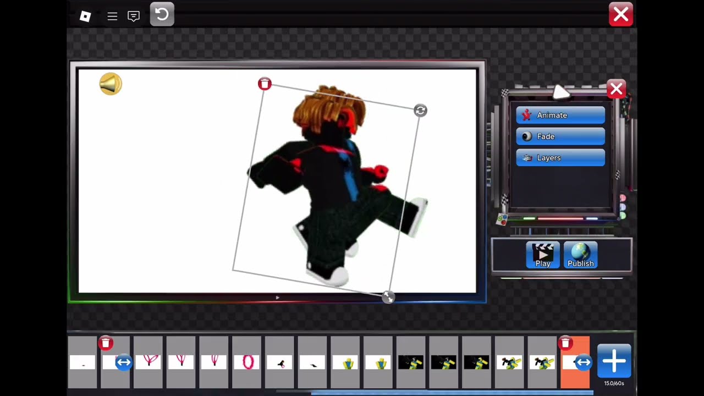Image resolution: width=704 pixels, height=396 pixels.
Task: Close the editor with the top red X
Action: pyautogui.click(x=621, y=15)
